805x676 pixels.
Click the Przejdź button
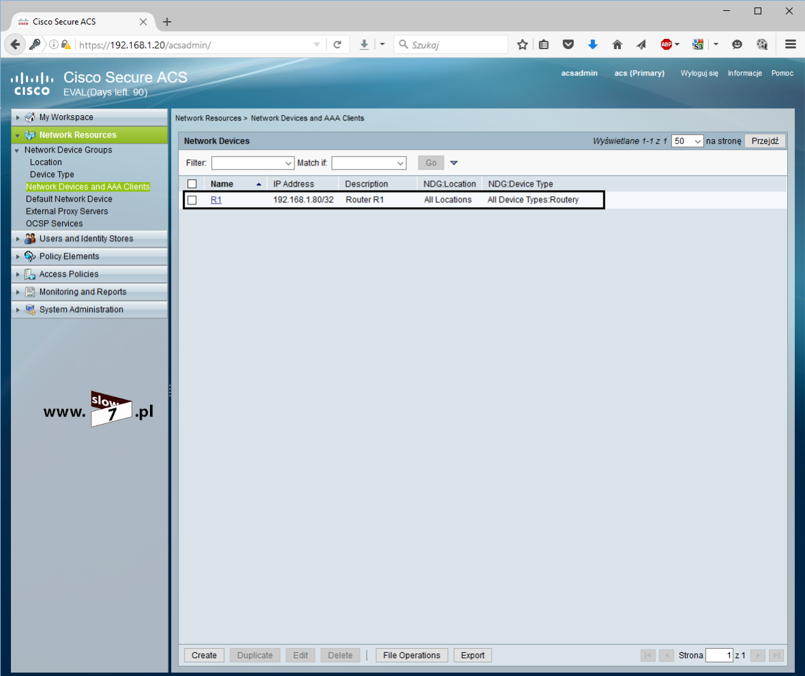[765, 140]
